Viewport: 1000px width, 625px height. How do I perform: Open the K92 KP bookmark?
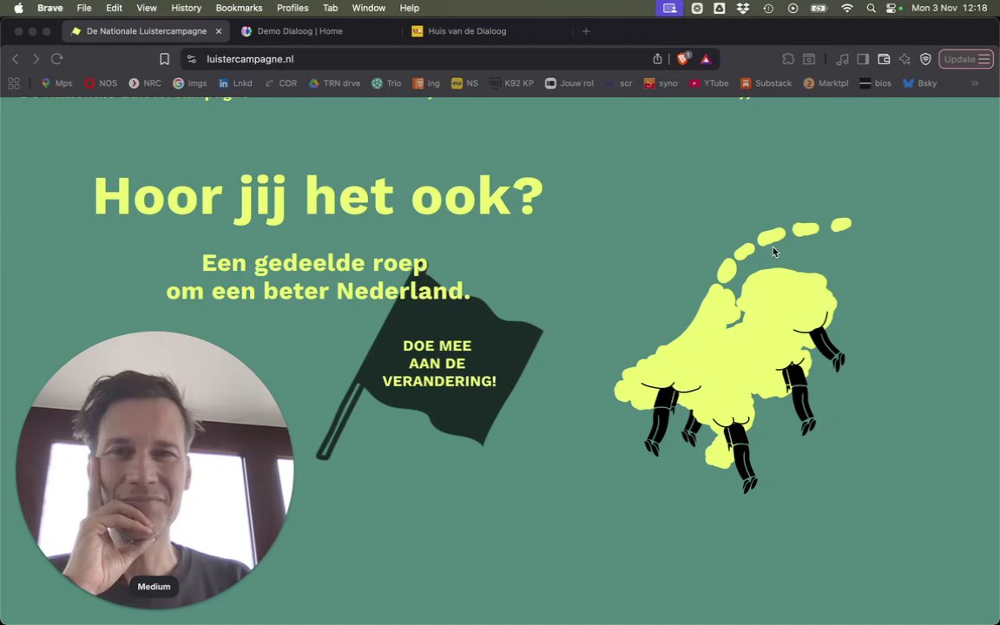click(511, 83)
